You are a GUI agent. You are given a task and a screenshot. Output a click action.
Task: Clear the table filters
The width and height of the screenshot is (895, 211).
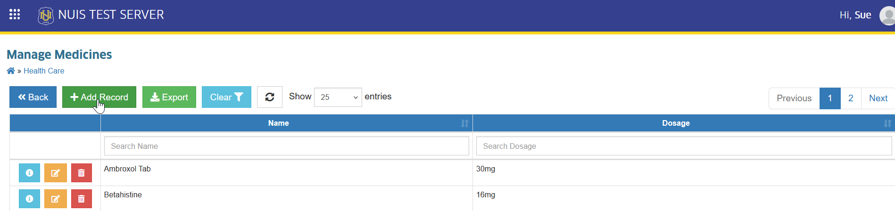point(226,97)
